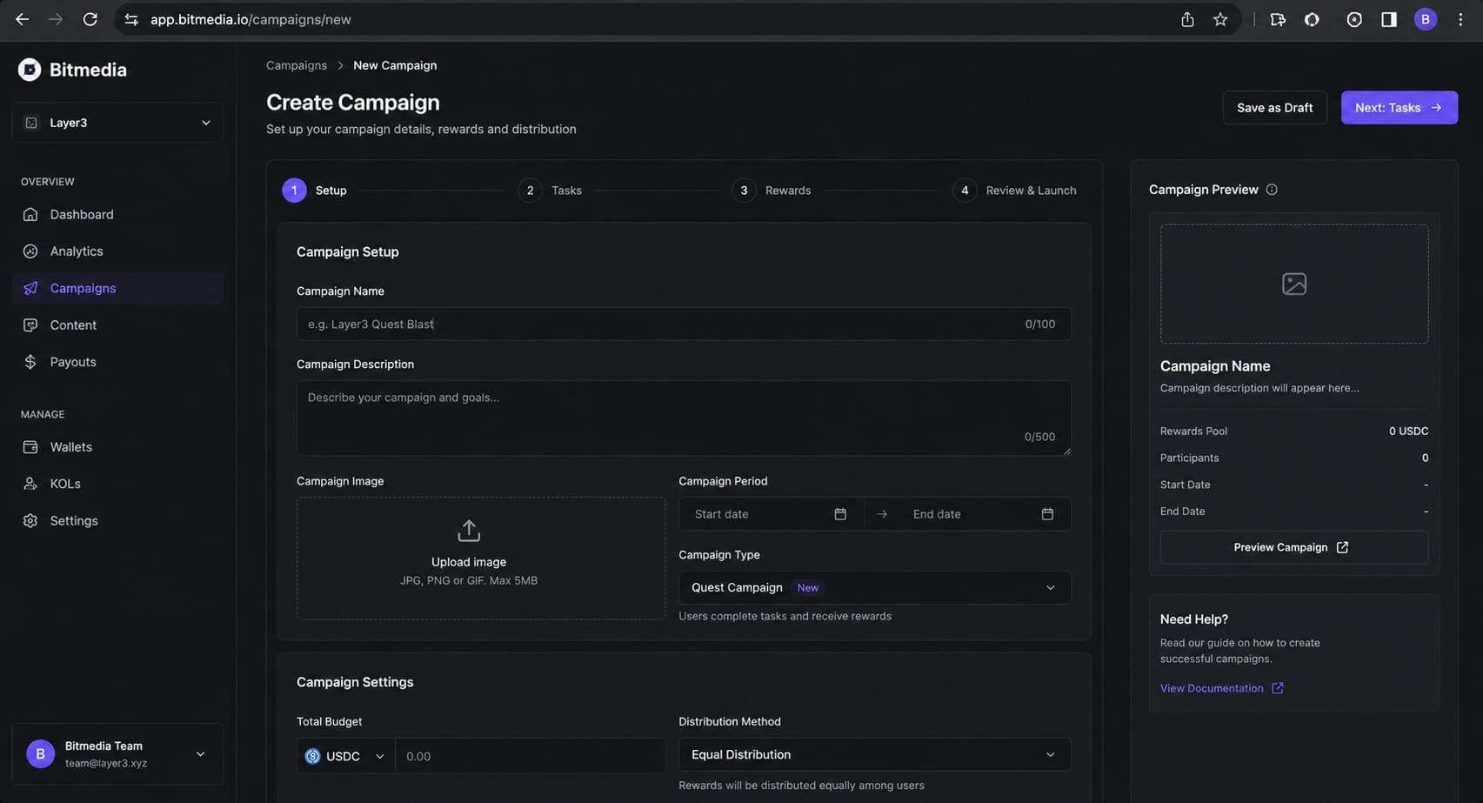The width and height of the screenshot is (1483, 803).
Task: Expand the Layer3 workspace switcher
Action: tap(117, 123)
